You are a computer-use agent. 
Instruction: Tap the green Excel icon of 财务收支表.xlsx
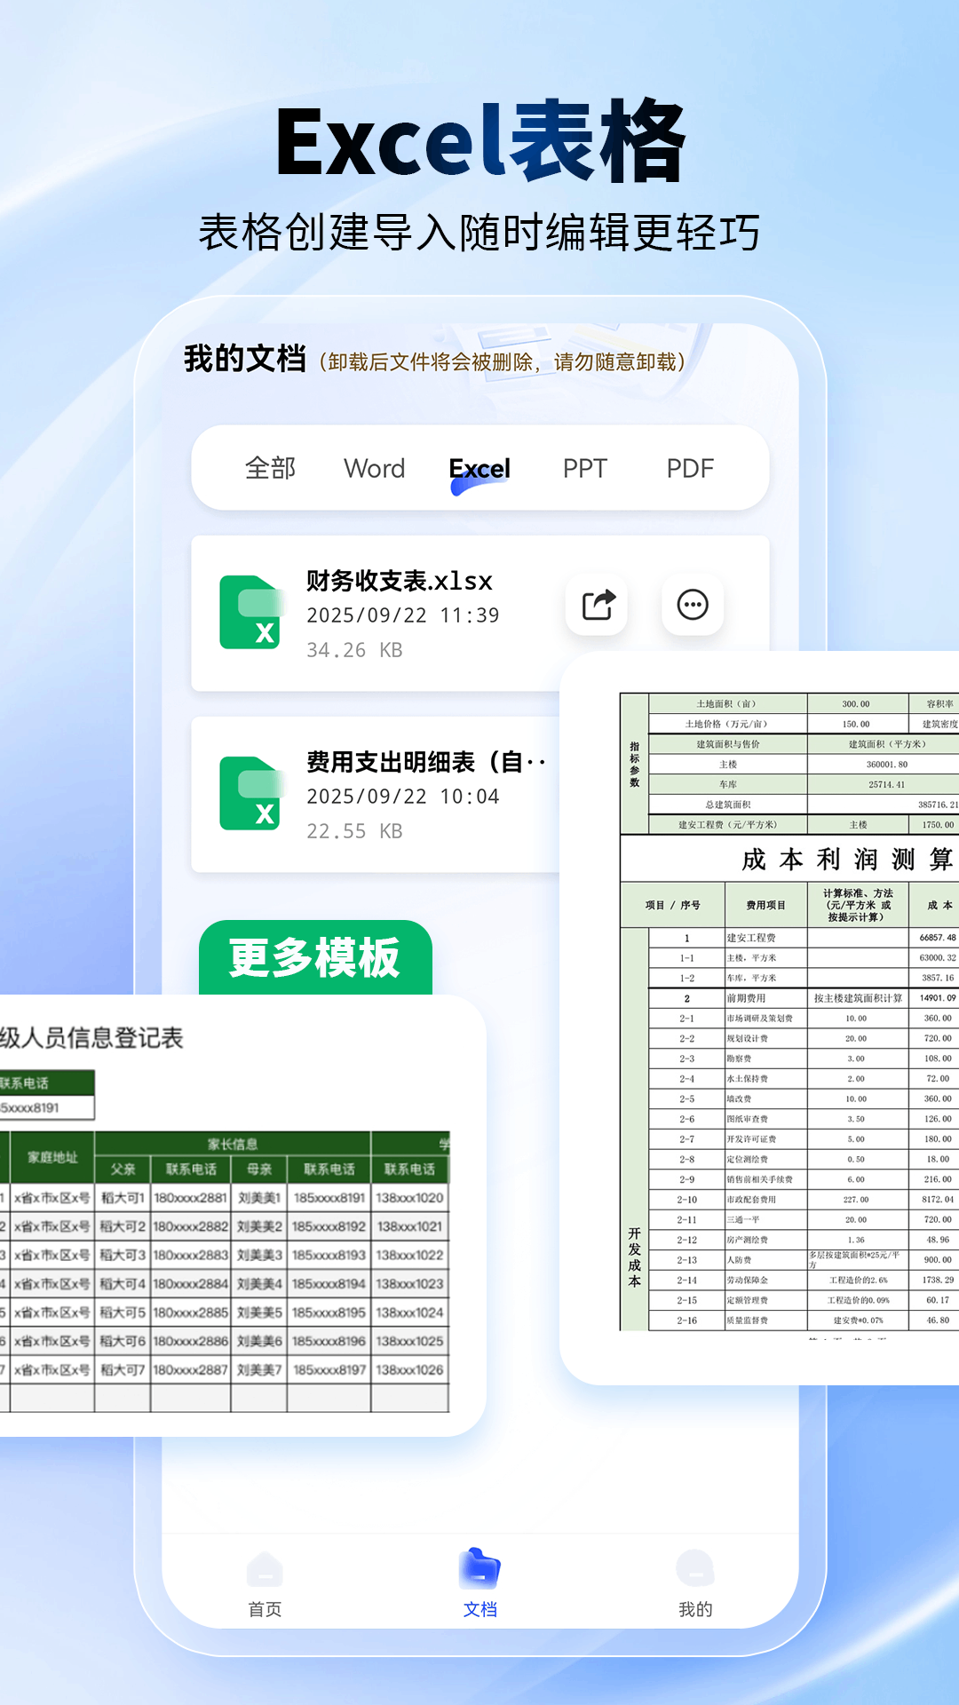250,612
